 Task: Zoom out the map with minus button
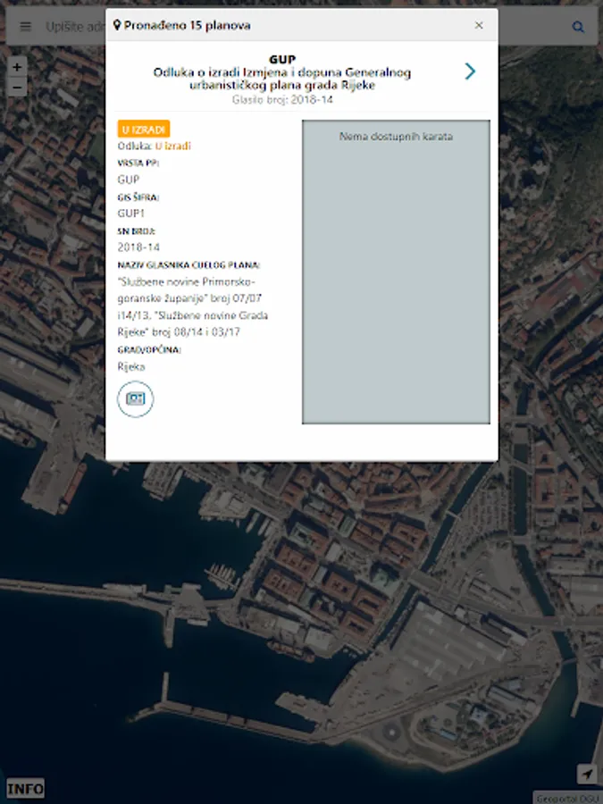17,88
